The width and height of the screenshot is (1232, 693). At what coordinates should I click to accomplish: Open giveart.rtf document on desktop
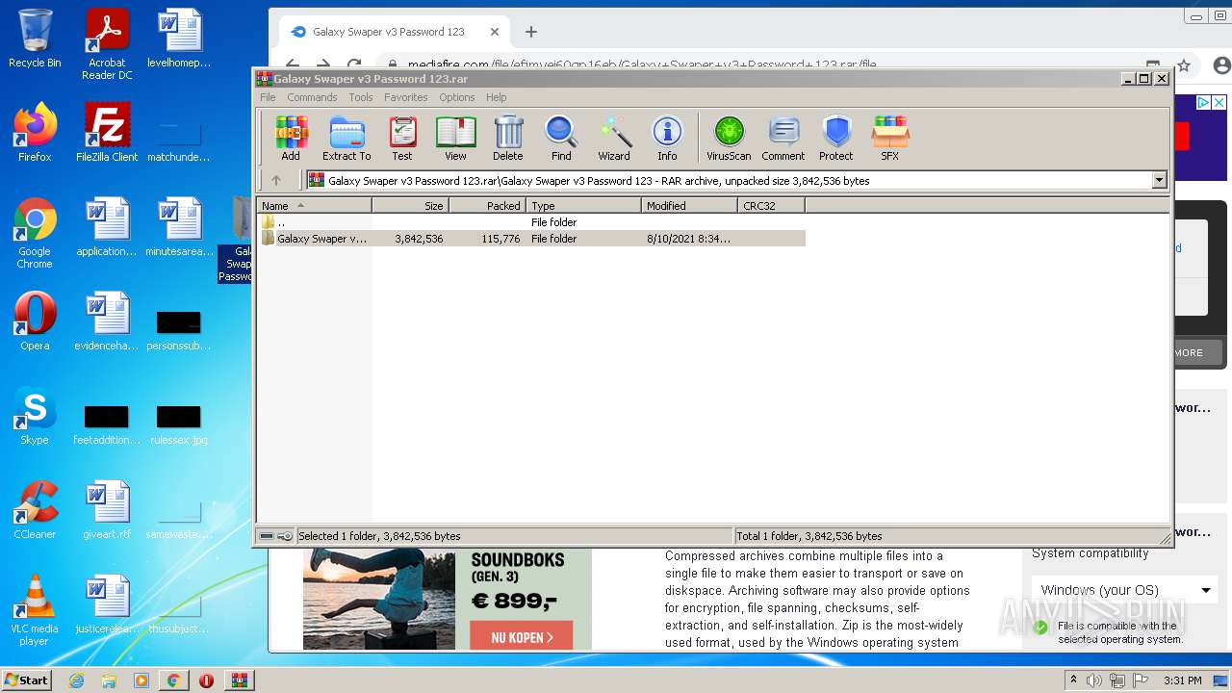click(x=107, y=510)
